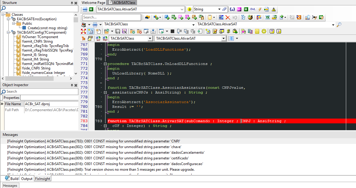
Task: Open the boxed TACBrSATClass combo dropdown arrow
Action: pyautogui.click(x=150, y=39)
